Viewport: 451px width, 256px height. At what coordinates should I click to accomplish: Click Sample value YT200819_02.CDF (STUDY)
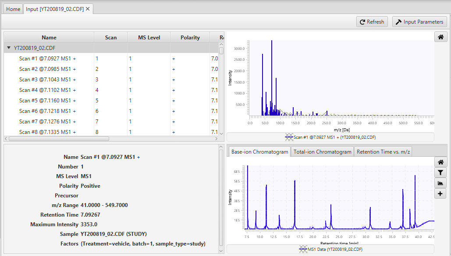click(114, 234)
